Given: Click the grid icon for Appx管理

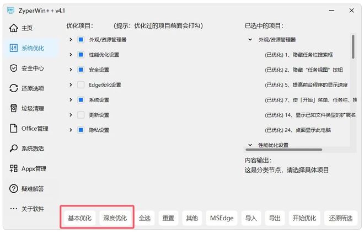Looking at the screenshot, I should tap(13, 168).
